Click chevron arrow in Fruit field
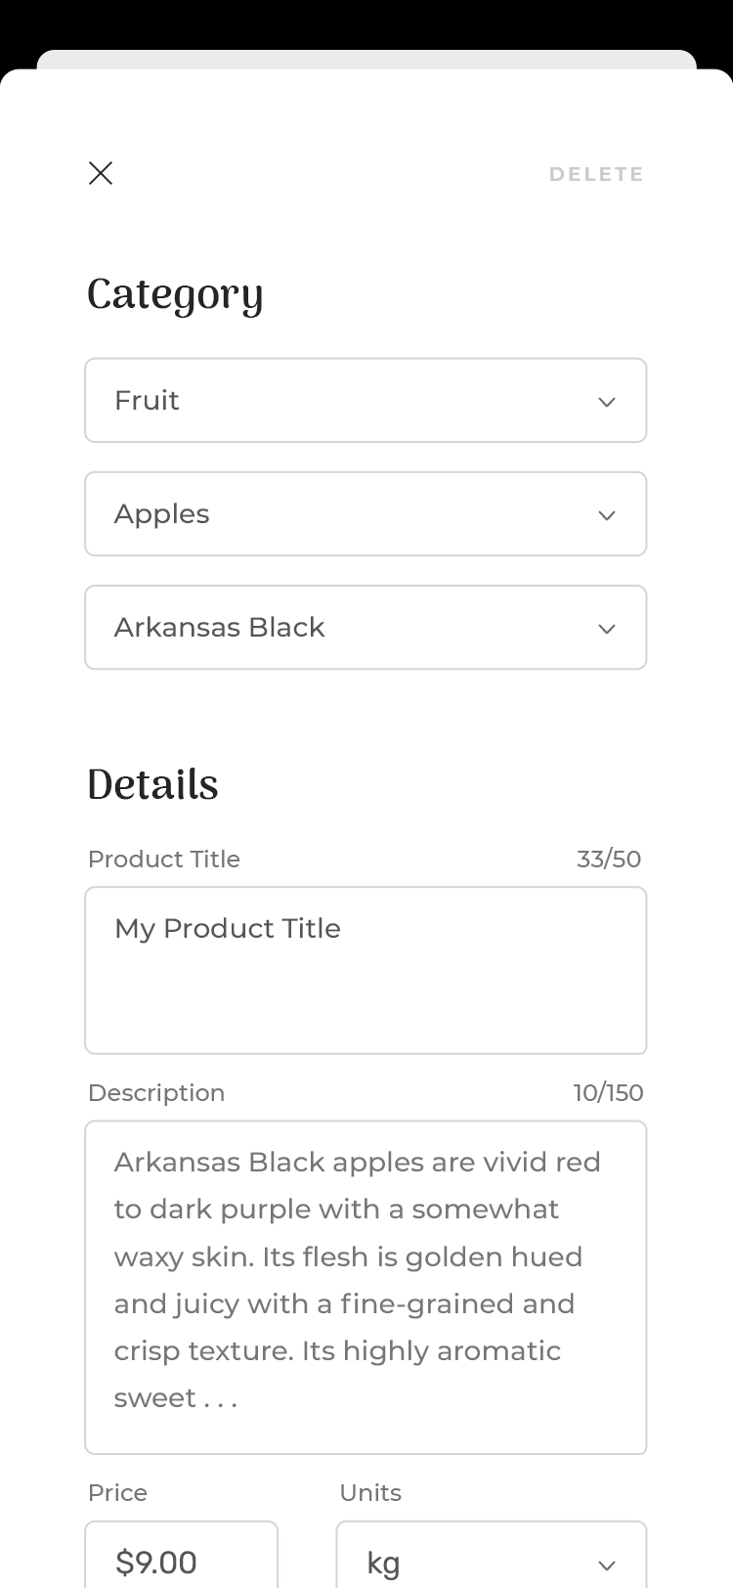 coord(607,402)
